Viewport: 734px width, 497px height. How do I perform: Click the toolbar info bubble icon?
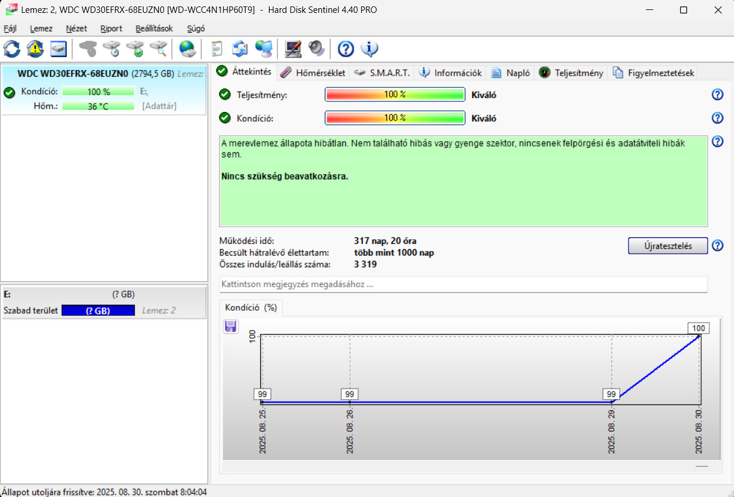pyautogui.click(x=369, y=49)
